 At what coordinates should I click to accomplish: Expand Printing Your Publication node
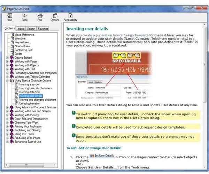pyautogui.click(x=7, y=126)
